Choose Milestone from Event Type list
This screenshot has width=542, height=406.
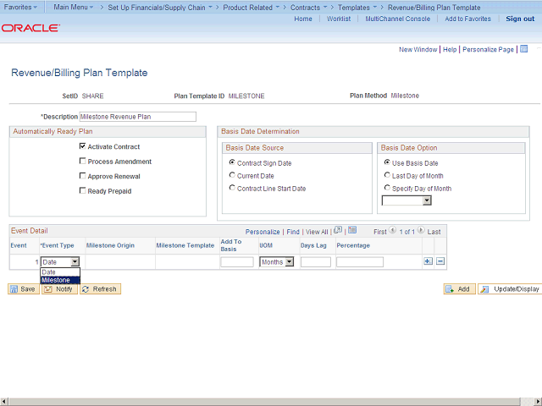coord(60,280)
